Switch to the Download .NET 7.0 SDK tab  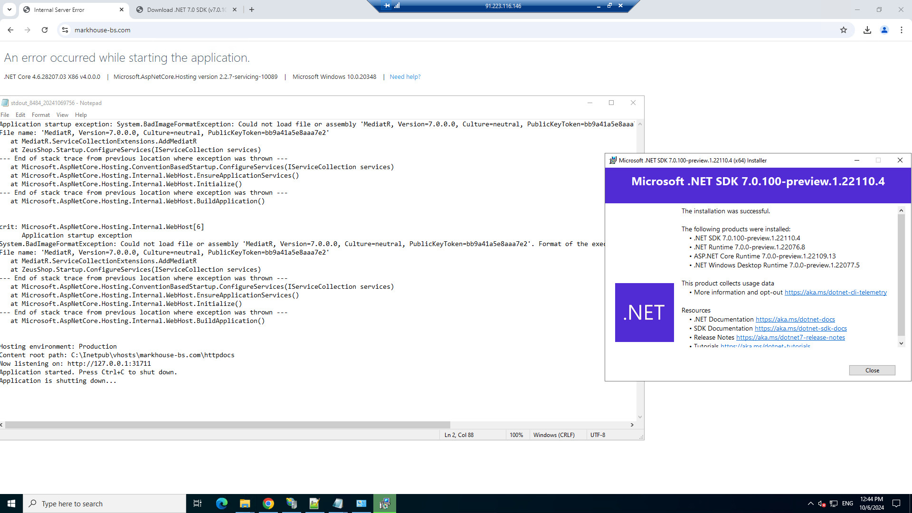[x=186, y=9]
